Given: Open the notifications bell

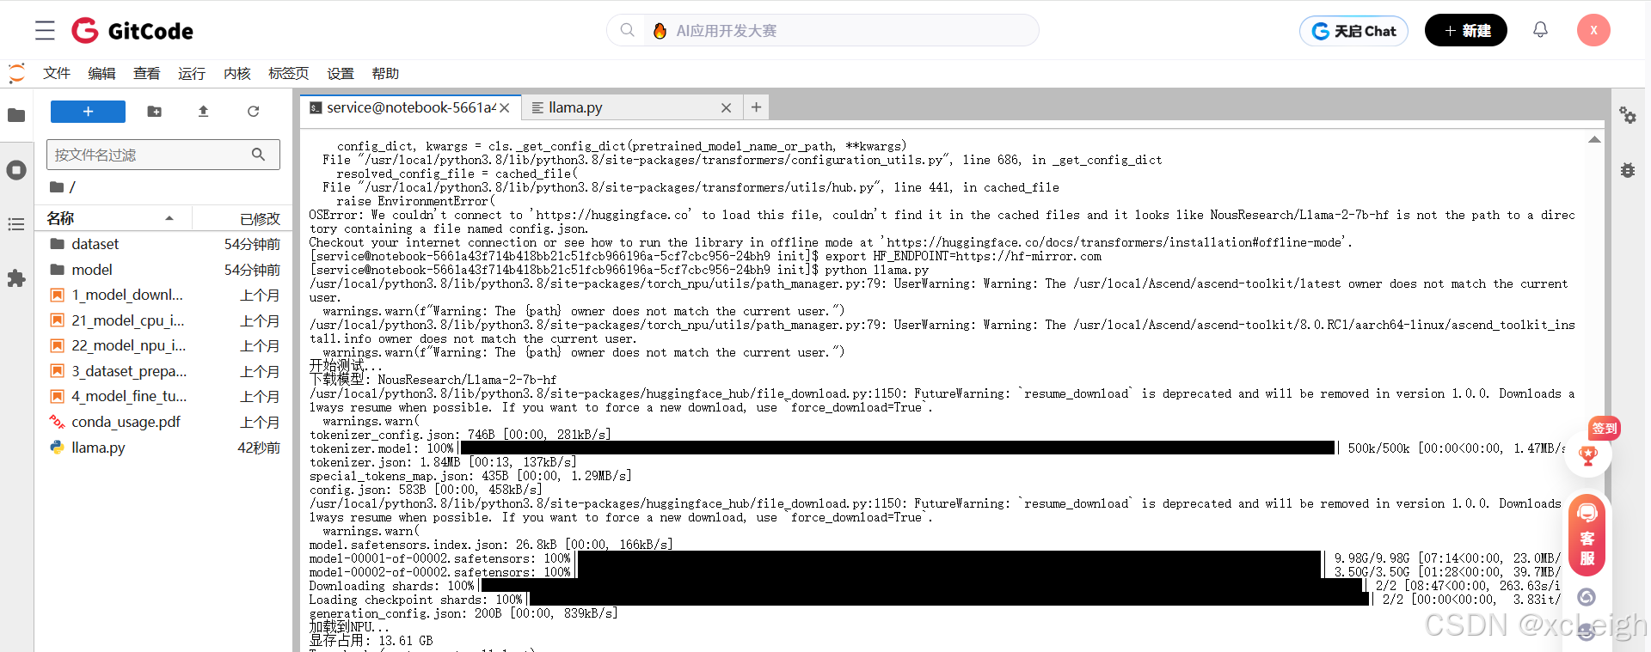Looking at the screenshot, I should (1540, 30).
